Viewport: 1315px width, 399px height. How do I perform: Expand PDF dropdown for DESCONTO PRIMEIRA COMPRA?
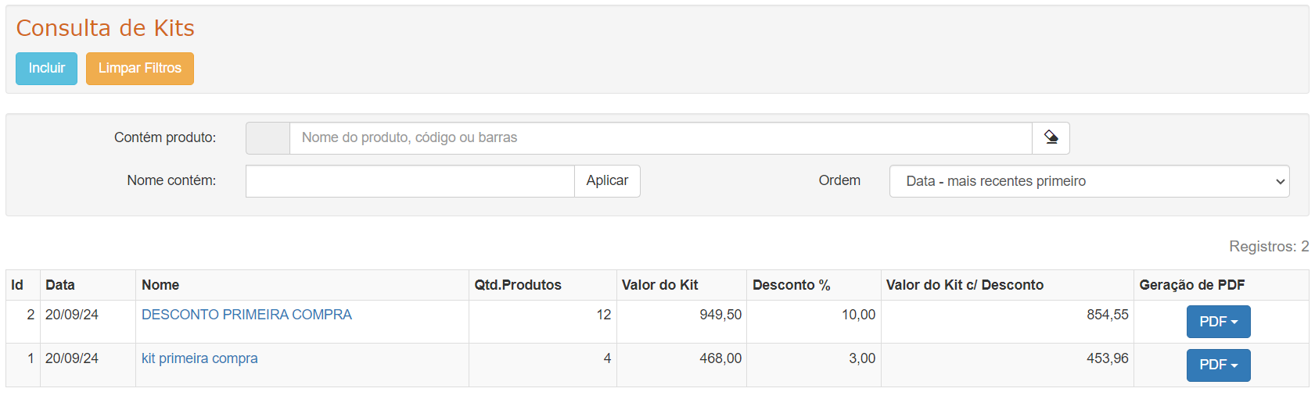pyautogui.click(x=1218, y=322)
